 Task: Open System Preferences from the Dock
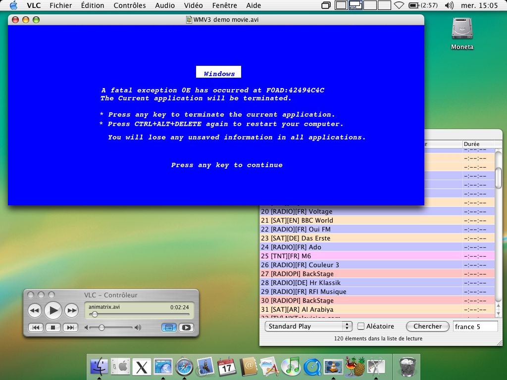coord(120,367)
